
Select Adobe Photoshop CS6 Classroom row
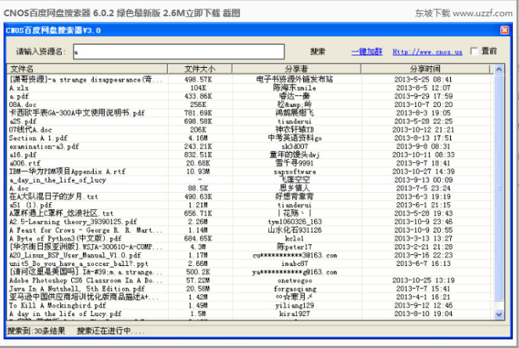(x=249, y=280)
